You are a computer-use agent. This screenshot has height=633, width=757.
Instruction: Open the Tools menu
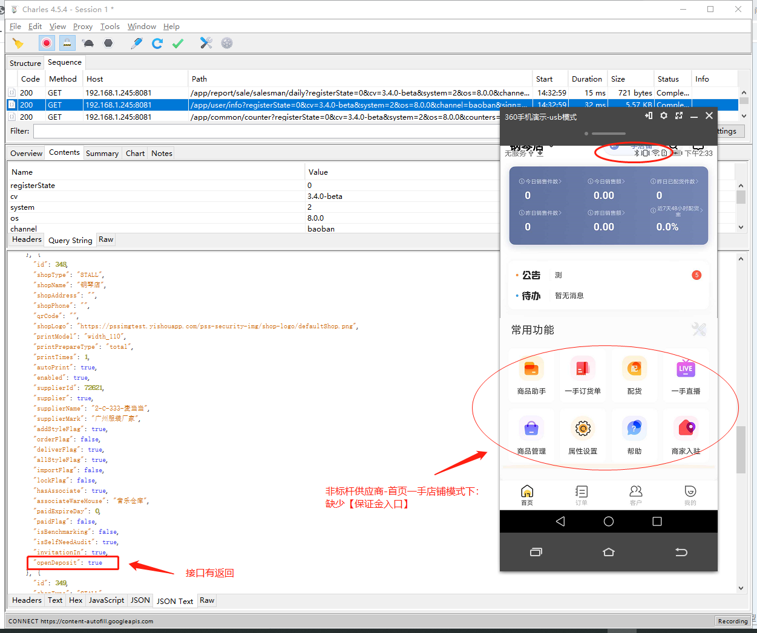(x=110, y=27)
